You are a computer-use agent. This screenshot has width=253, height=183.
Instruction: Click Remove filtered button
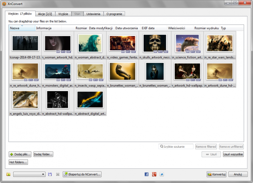(x=206, y=147)
